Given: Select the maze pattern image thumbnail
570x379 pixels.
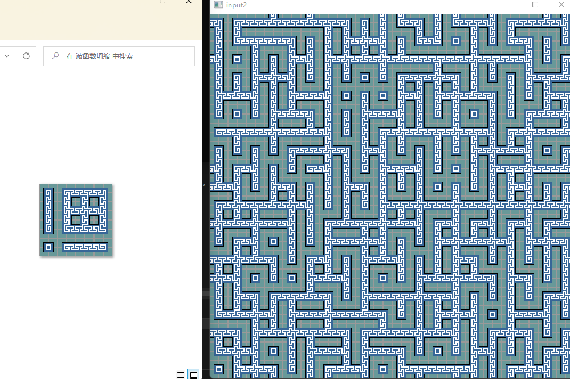Looking at the screenshot, I should coord(76,219).
